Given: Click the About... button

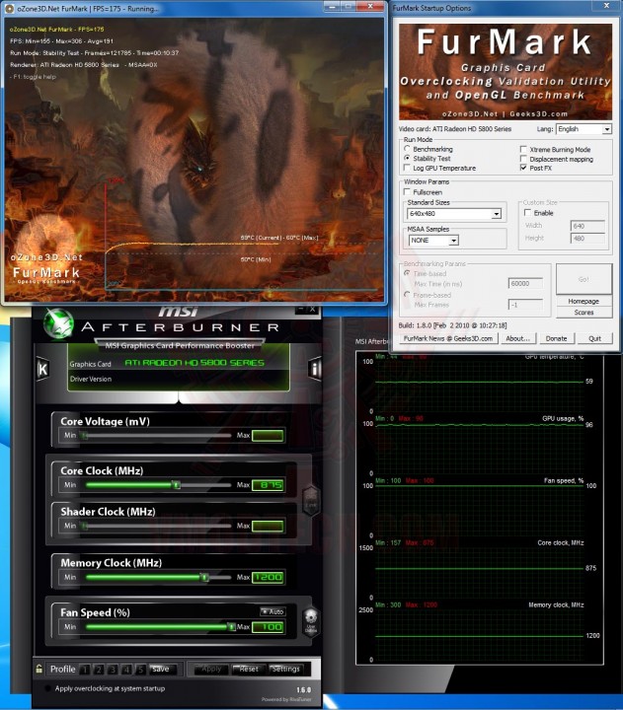Looking at the screenshot, I should coord(517,338).
